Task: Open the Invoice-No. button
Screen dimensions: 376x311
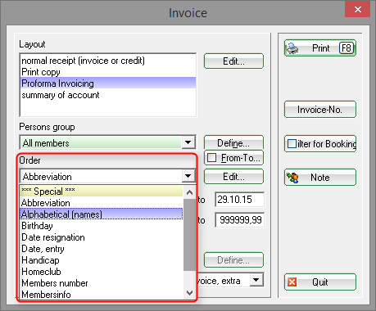Action: click(320, 110)
